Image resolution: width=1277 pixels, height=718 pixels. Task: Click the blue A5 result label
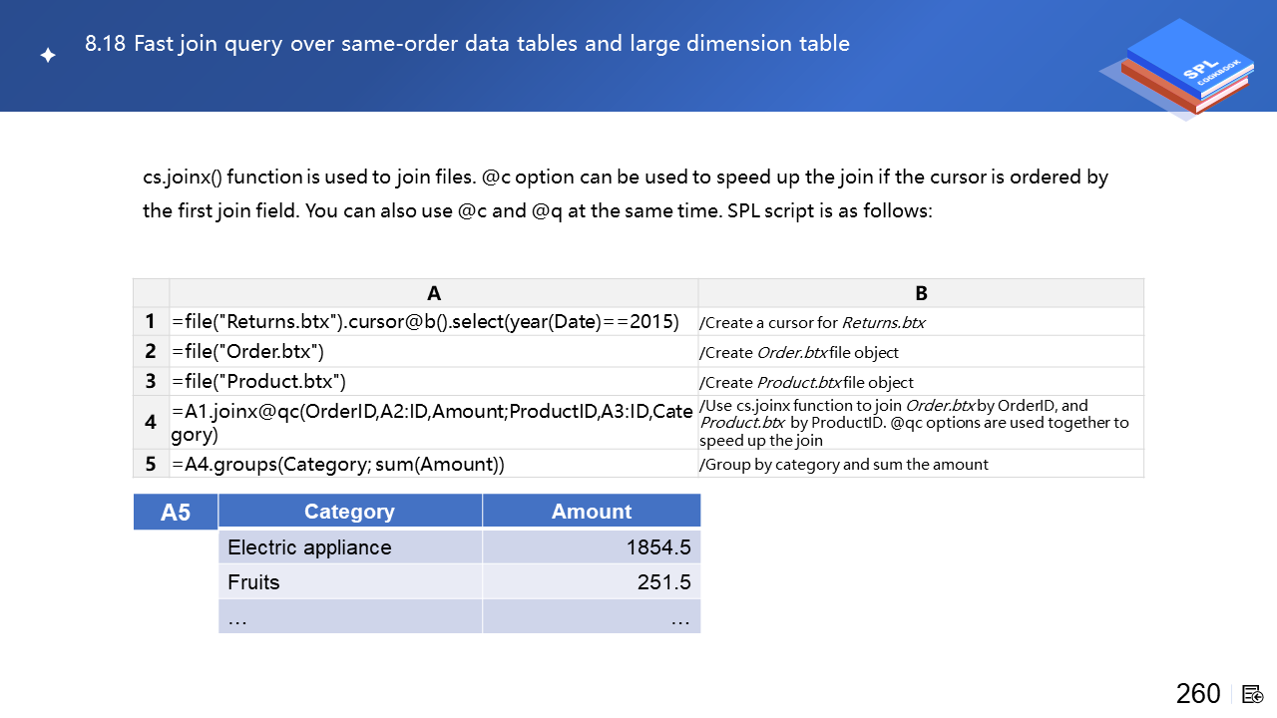[x=176, y=513]
